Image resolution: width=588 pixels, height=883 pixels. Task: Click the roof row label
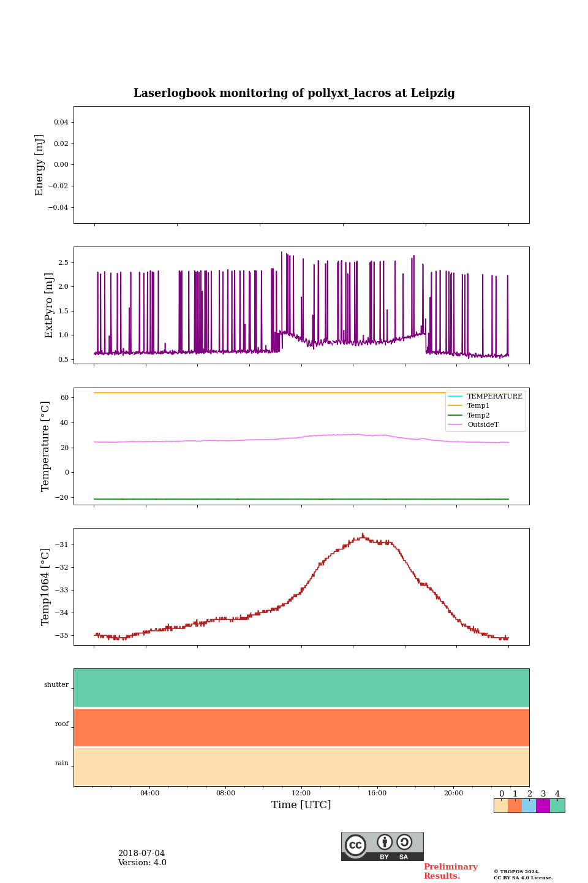pyautogui.click(x=62, y=724)
